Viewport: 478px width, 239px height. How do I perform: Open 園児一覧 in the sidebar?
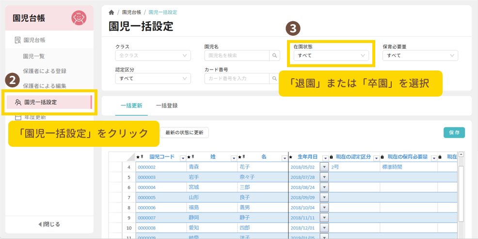(34, 56)
